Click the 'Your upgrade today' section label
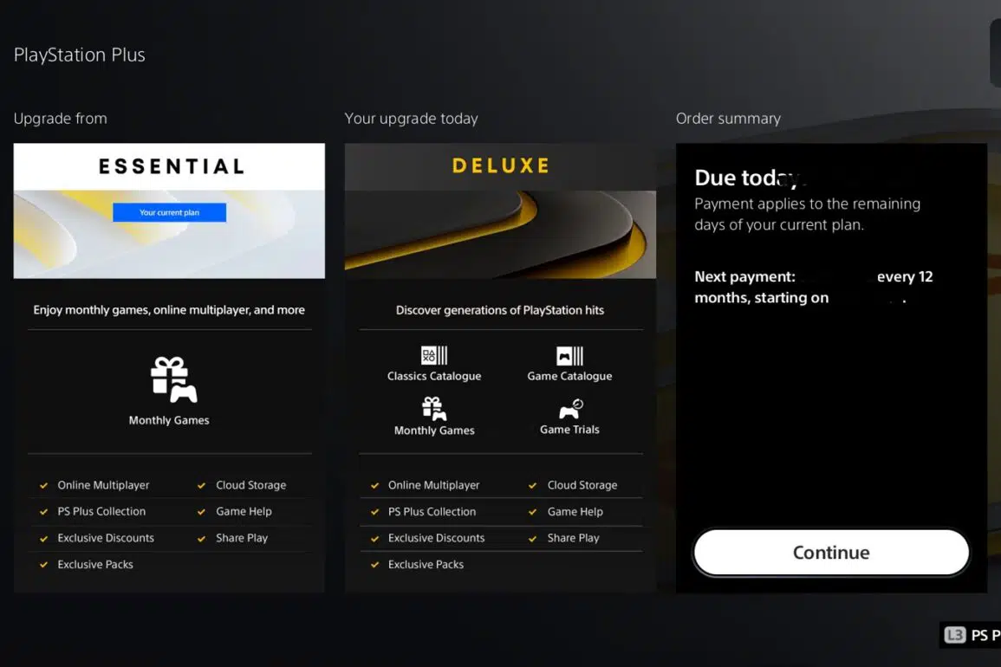 tap(411, 119)
